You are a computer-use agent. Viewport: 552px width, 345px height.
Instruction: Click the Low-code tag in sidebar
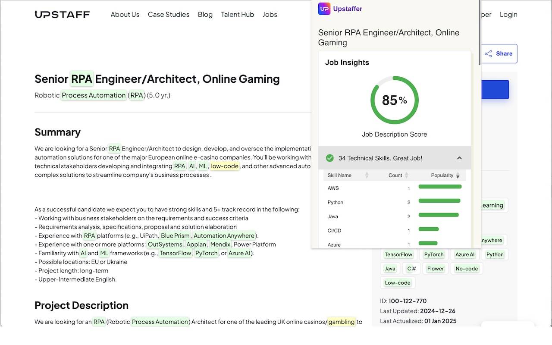(x=398, y=283)
